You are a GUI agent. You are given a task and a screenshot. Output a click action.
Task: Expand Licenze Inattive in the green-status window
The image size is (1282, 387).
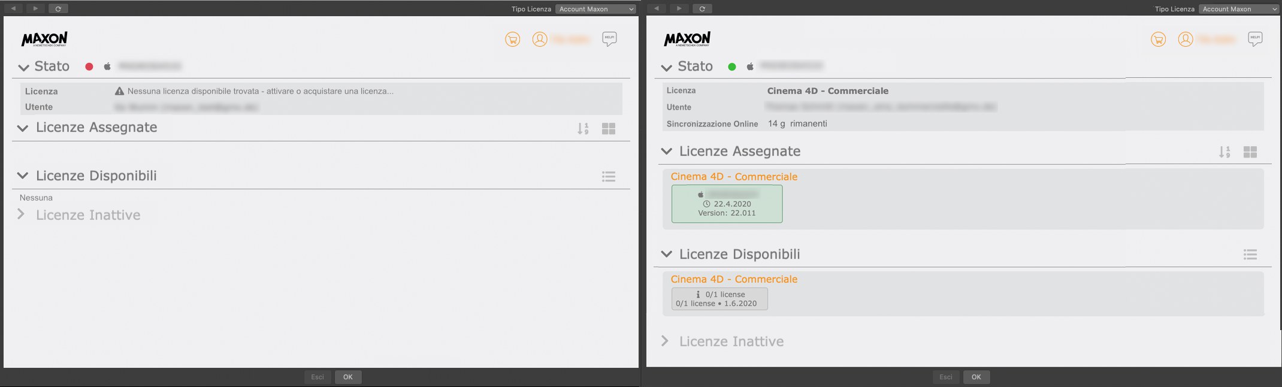[x=665, y=341]
